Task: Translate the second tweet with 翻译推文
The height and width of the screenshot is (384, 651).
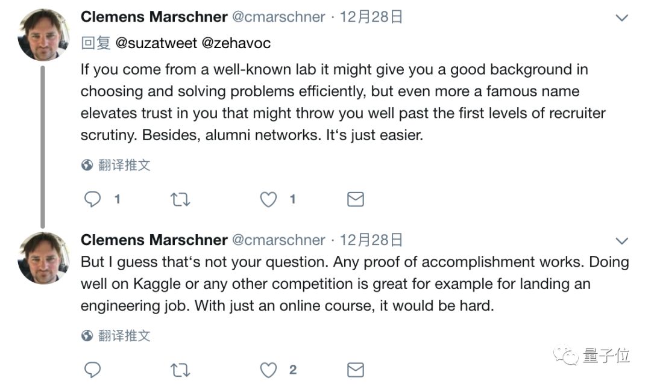Action: point(124,335)
